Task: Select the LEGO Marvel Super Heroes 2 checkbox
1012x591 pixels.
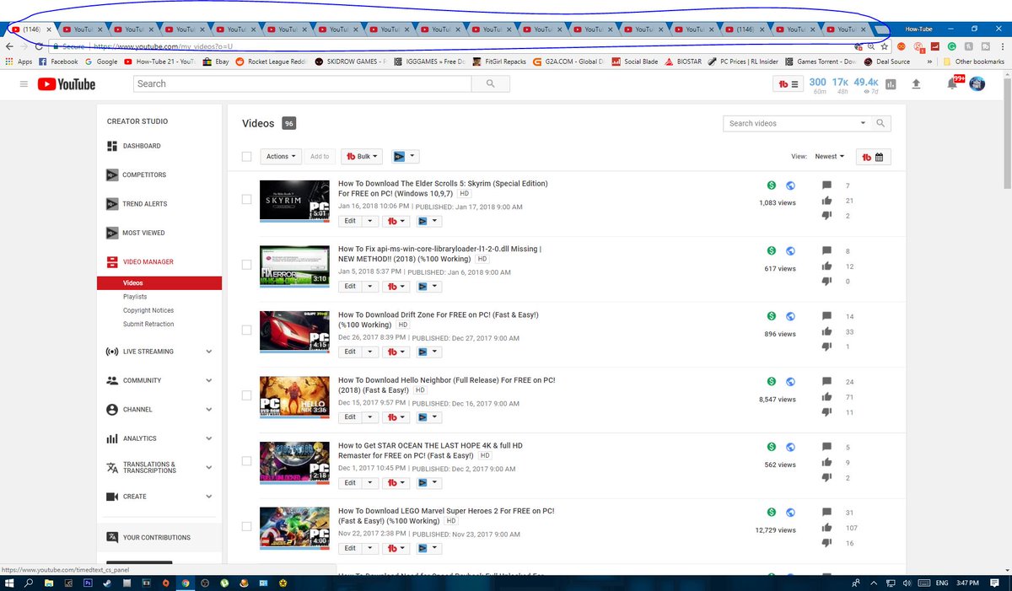Action: (246, 526)
